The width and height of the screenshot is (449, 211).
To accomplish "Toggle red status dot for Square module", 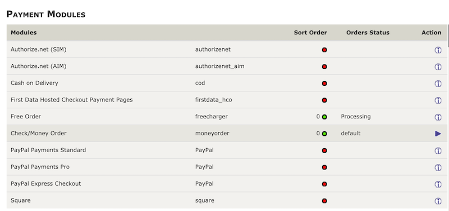I will click(x=324, y=201).
